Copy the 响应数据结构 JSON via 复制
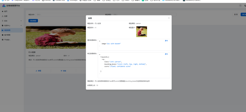Image resolution: width=246 pixels, height=112 pixels. pos(166,54)
